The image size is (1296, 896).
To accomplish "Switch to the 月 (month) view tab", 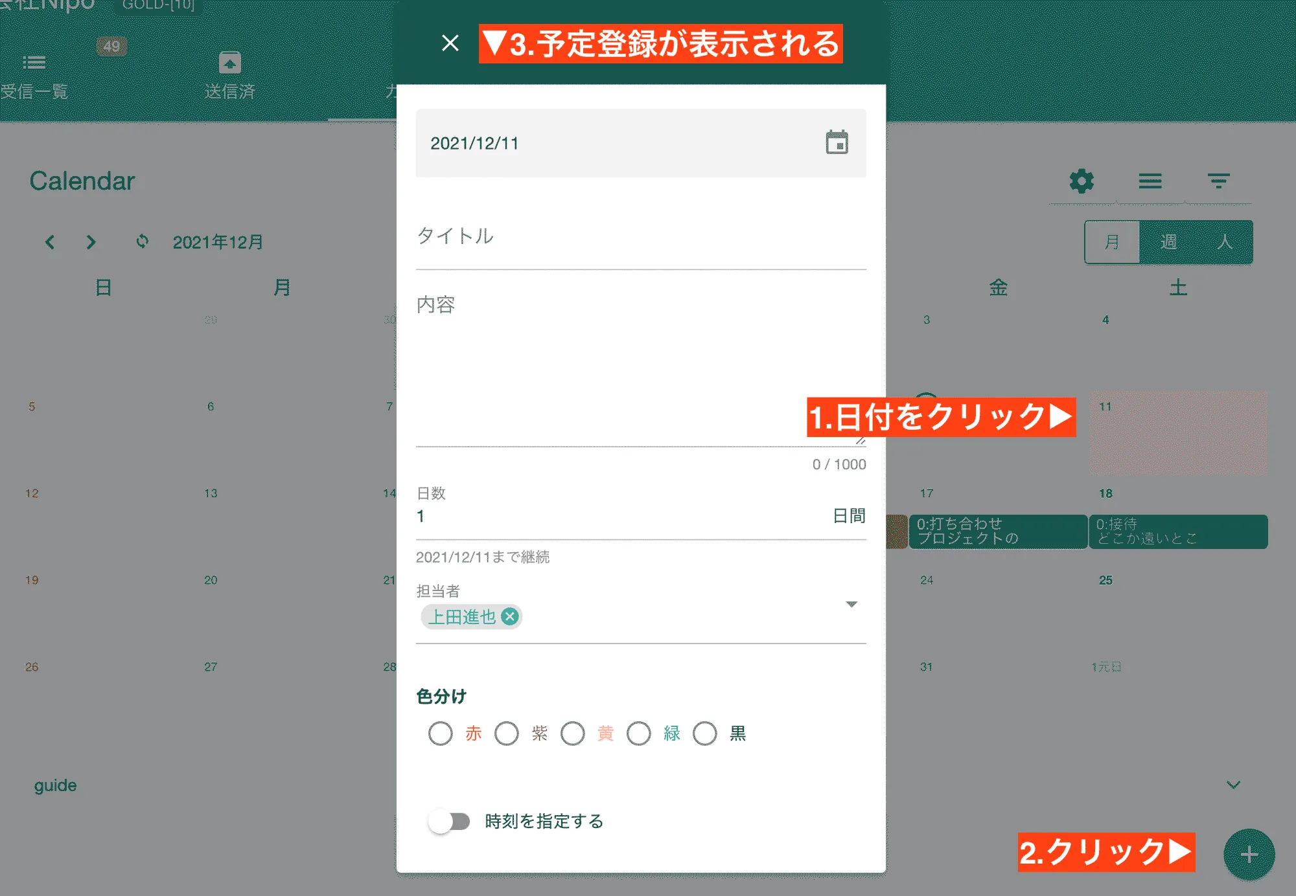I will coord(1113,242).
